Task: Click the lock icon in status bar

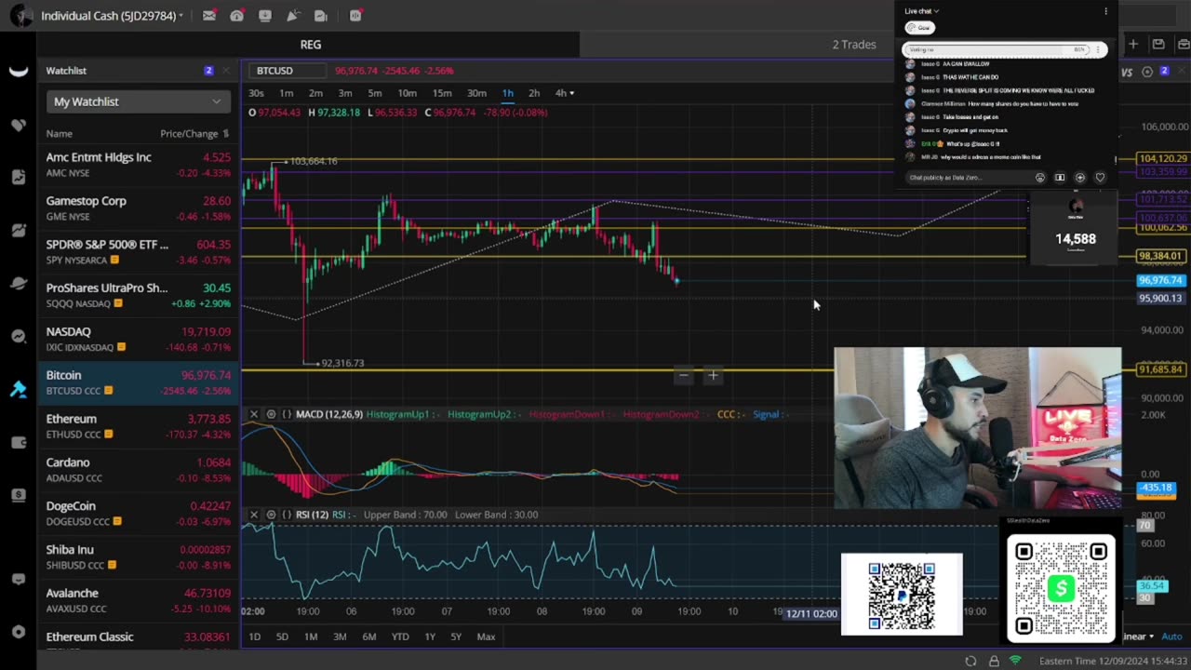Action: 994,661
